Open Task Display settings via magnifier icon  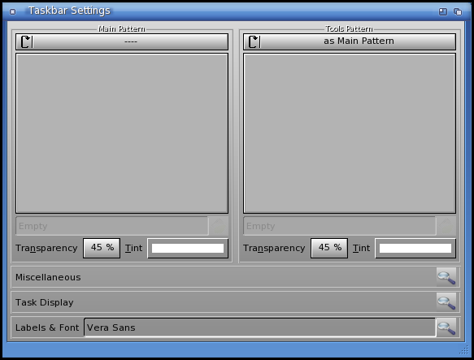click(446, 302)
